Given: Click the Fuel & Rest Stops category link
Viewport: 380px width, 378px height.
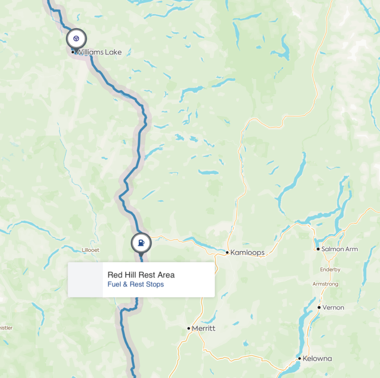Looking at the screenshot, I should coord(136,284).
